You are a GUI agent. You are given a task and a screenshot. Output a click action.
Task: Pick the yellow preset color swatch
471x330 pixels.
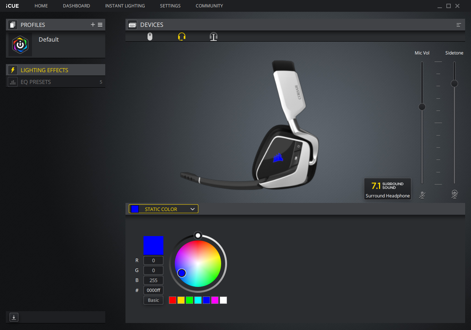click(x=181, y=300)
